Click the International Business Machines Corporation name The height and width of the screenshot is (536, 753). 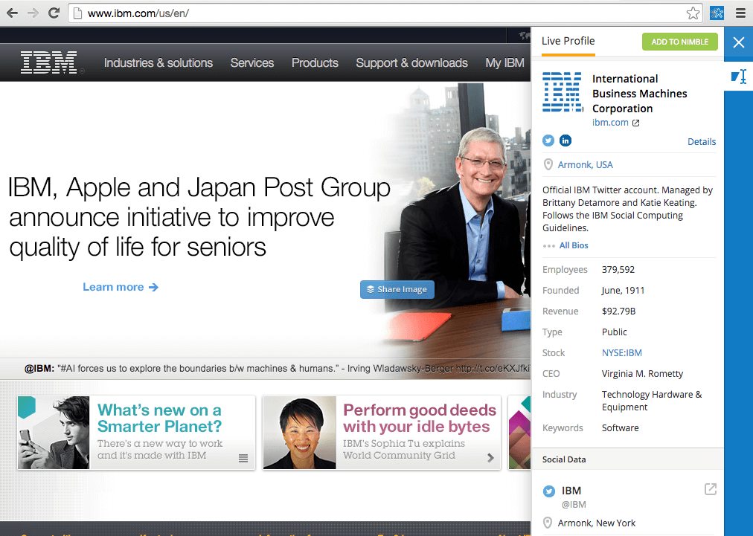pyautogui.click(x=639, y=94)
